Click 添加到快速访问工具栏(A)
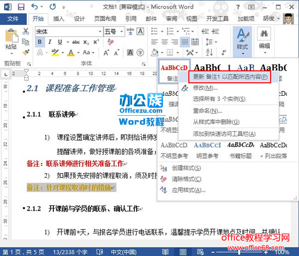Viewport: 299px width, 256px height. coord(224,134)
